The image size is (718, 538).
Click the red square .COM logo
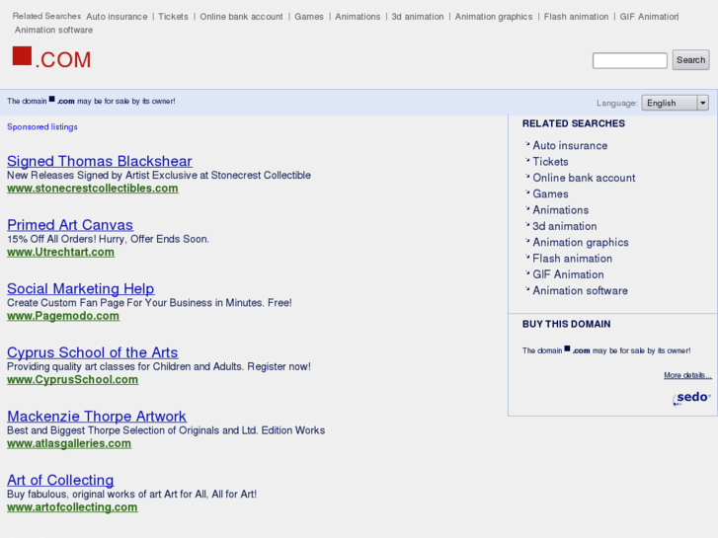(x=51, y=58)
